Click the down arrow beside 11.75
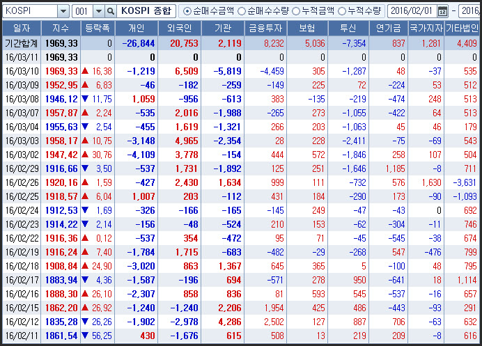 point(85,99)
